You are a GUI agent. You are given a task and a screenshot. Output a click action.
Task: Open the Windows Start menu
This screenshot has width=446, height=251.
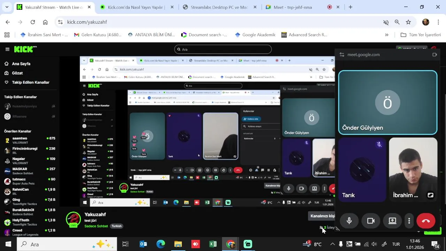8,244
